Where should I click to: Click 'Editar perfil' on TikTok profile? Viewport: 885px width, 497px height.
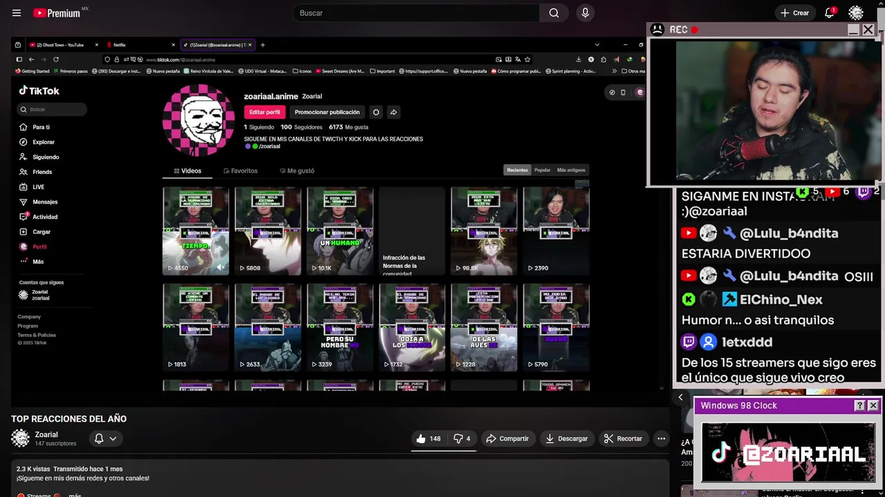264,112
